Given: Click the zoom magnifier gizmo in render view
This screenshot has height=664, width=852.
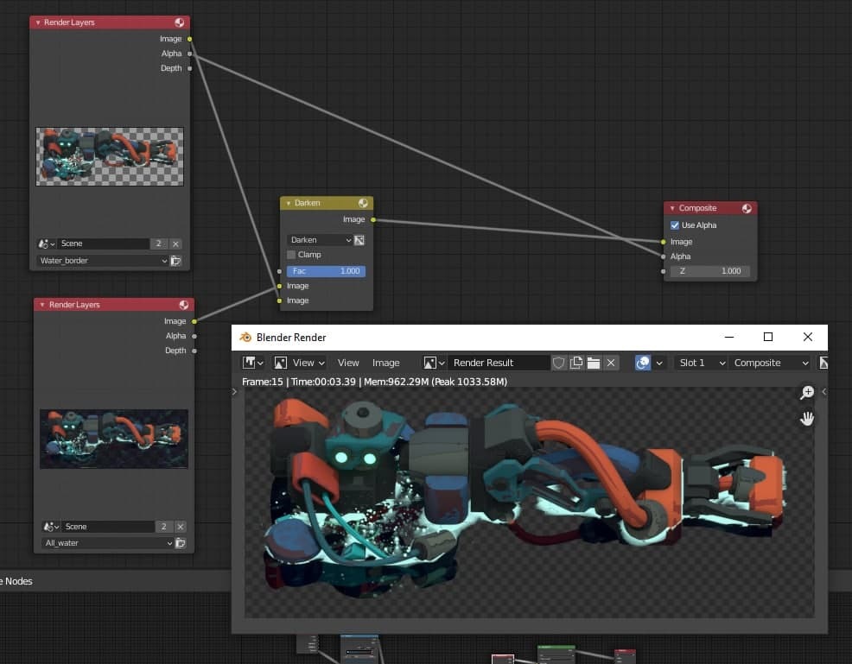Looking at the screenshot, I should (x=807, y=392).
